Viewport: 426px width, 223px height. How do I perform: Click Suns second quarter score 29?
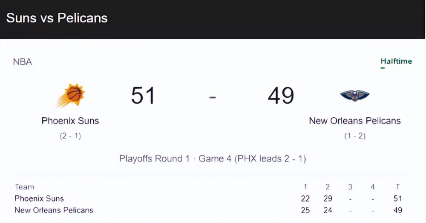click(328, 199)
